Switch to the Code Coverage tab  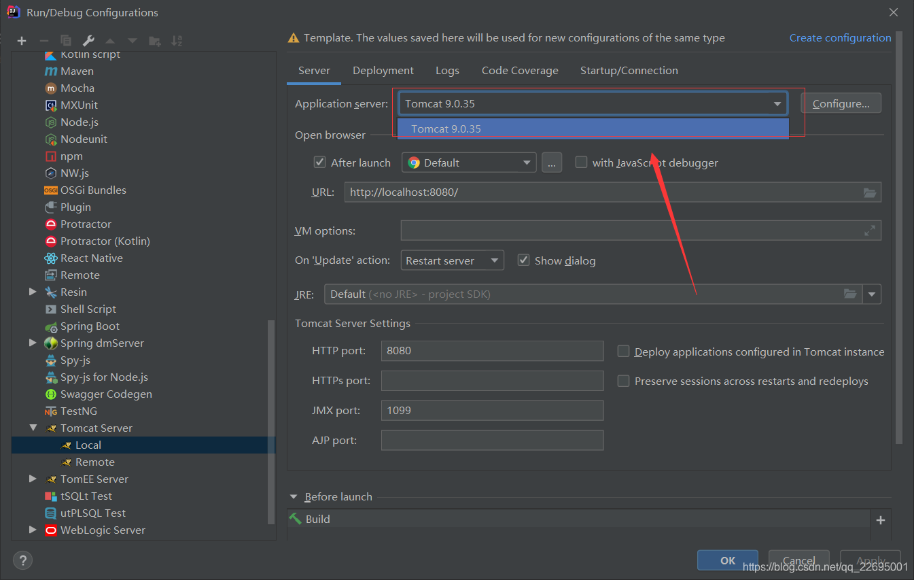pyautogui.click(x=520, y=71)
